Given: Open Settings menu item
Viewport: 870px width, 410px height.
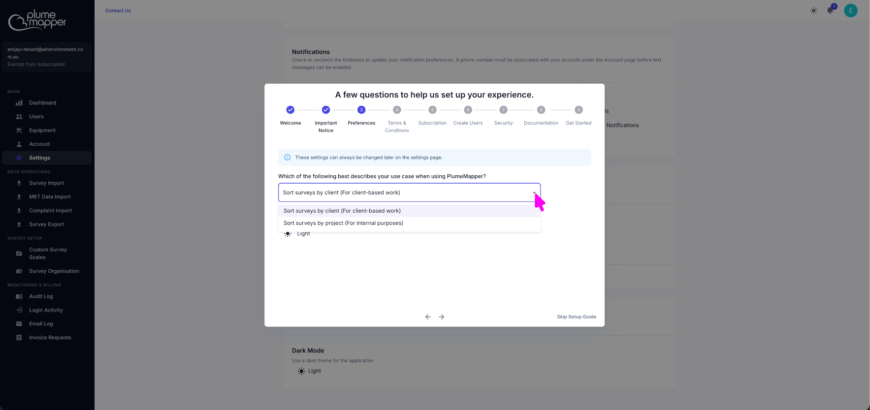Looking at the screenshot, I should pos(47,158).
